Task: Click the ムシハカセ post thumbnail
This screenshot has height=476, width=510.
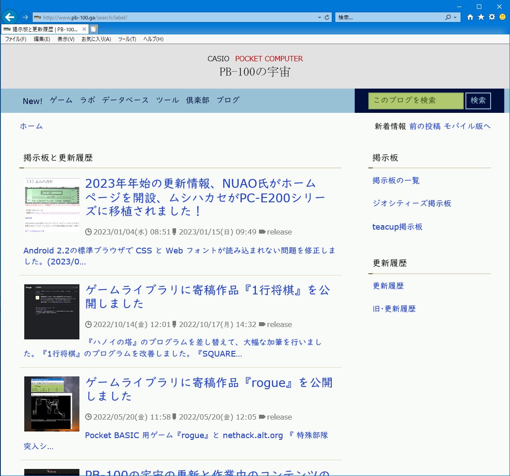Action: 52,205
